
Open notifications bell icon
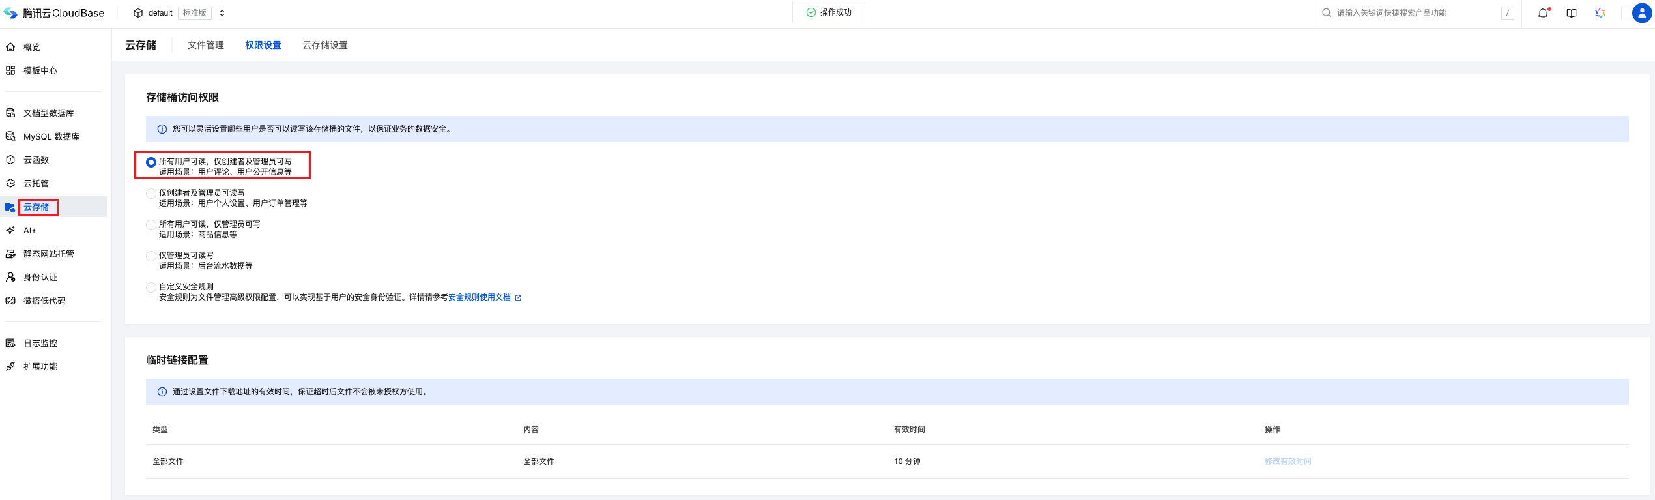tap(1543, 13)
